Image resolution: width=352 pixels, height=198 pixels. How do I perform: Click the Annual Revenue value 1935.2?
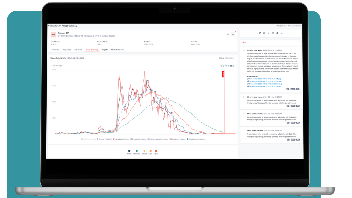(x=53, y=44)
